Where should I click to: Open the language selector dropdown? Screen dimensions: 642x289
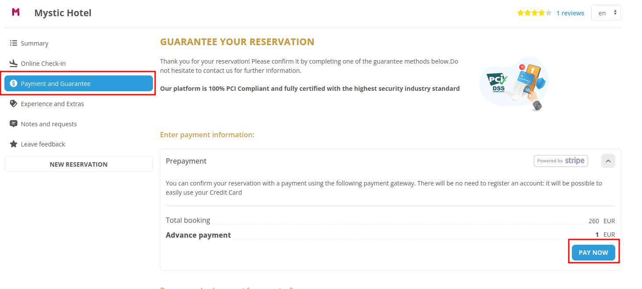tap(606, 13)
